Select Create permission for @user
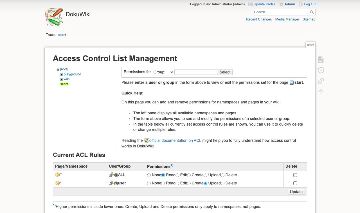Image resolution: width=360 pixels, height=213 pixels. point(189,183)
